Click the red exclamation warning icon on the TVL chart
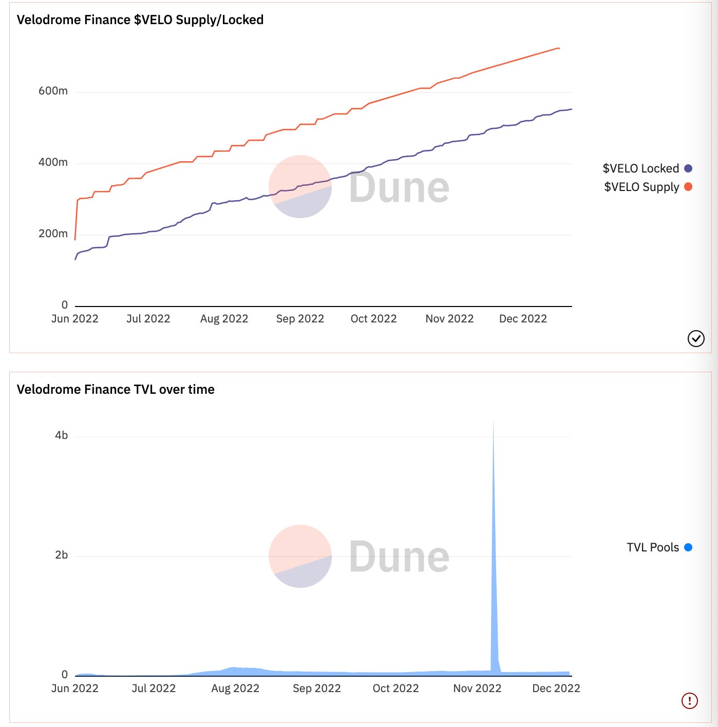The image size is (718, 727). (x=689, y=700)
